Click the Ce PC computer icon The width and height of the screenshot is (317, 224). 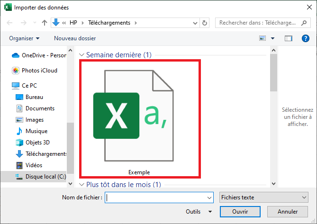click(16, 86)
